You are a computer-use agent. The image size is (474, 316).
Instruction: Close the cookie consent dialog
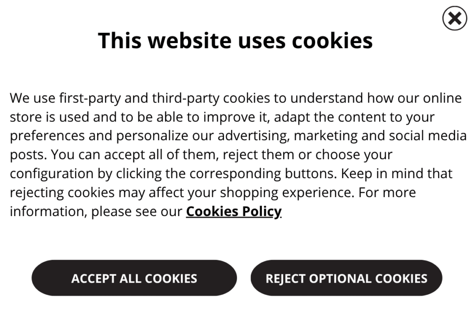tap(455, 19)
